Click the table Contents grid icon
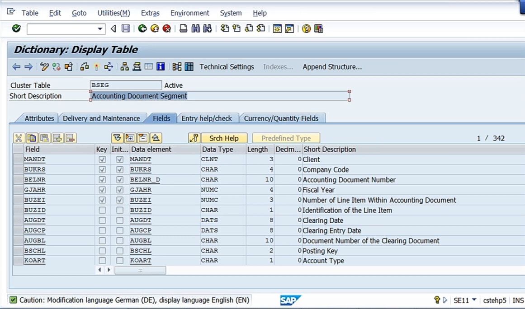 click(189, 66)
